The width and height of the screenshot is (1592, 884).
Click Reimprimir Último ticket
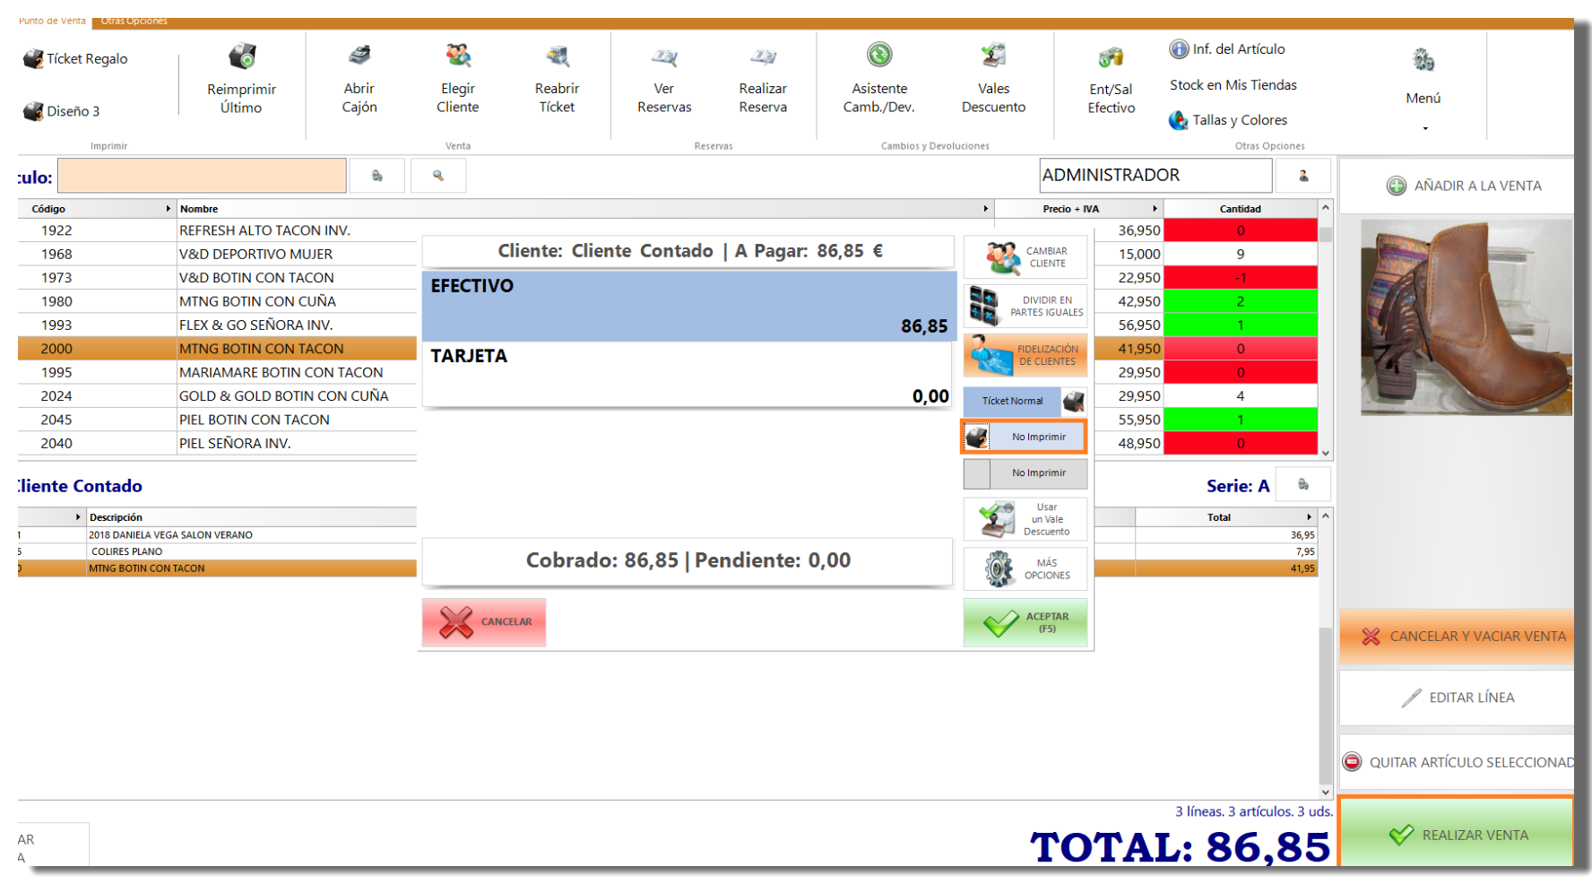[x=241, y=80]
